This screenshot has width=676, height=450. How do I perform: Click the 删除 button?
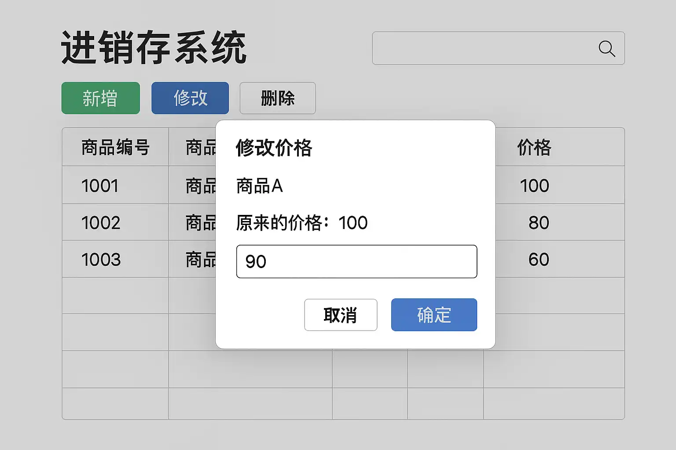[x=278, y=98]
